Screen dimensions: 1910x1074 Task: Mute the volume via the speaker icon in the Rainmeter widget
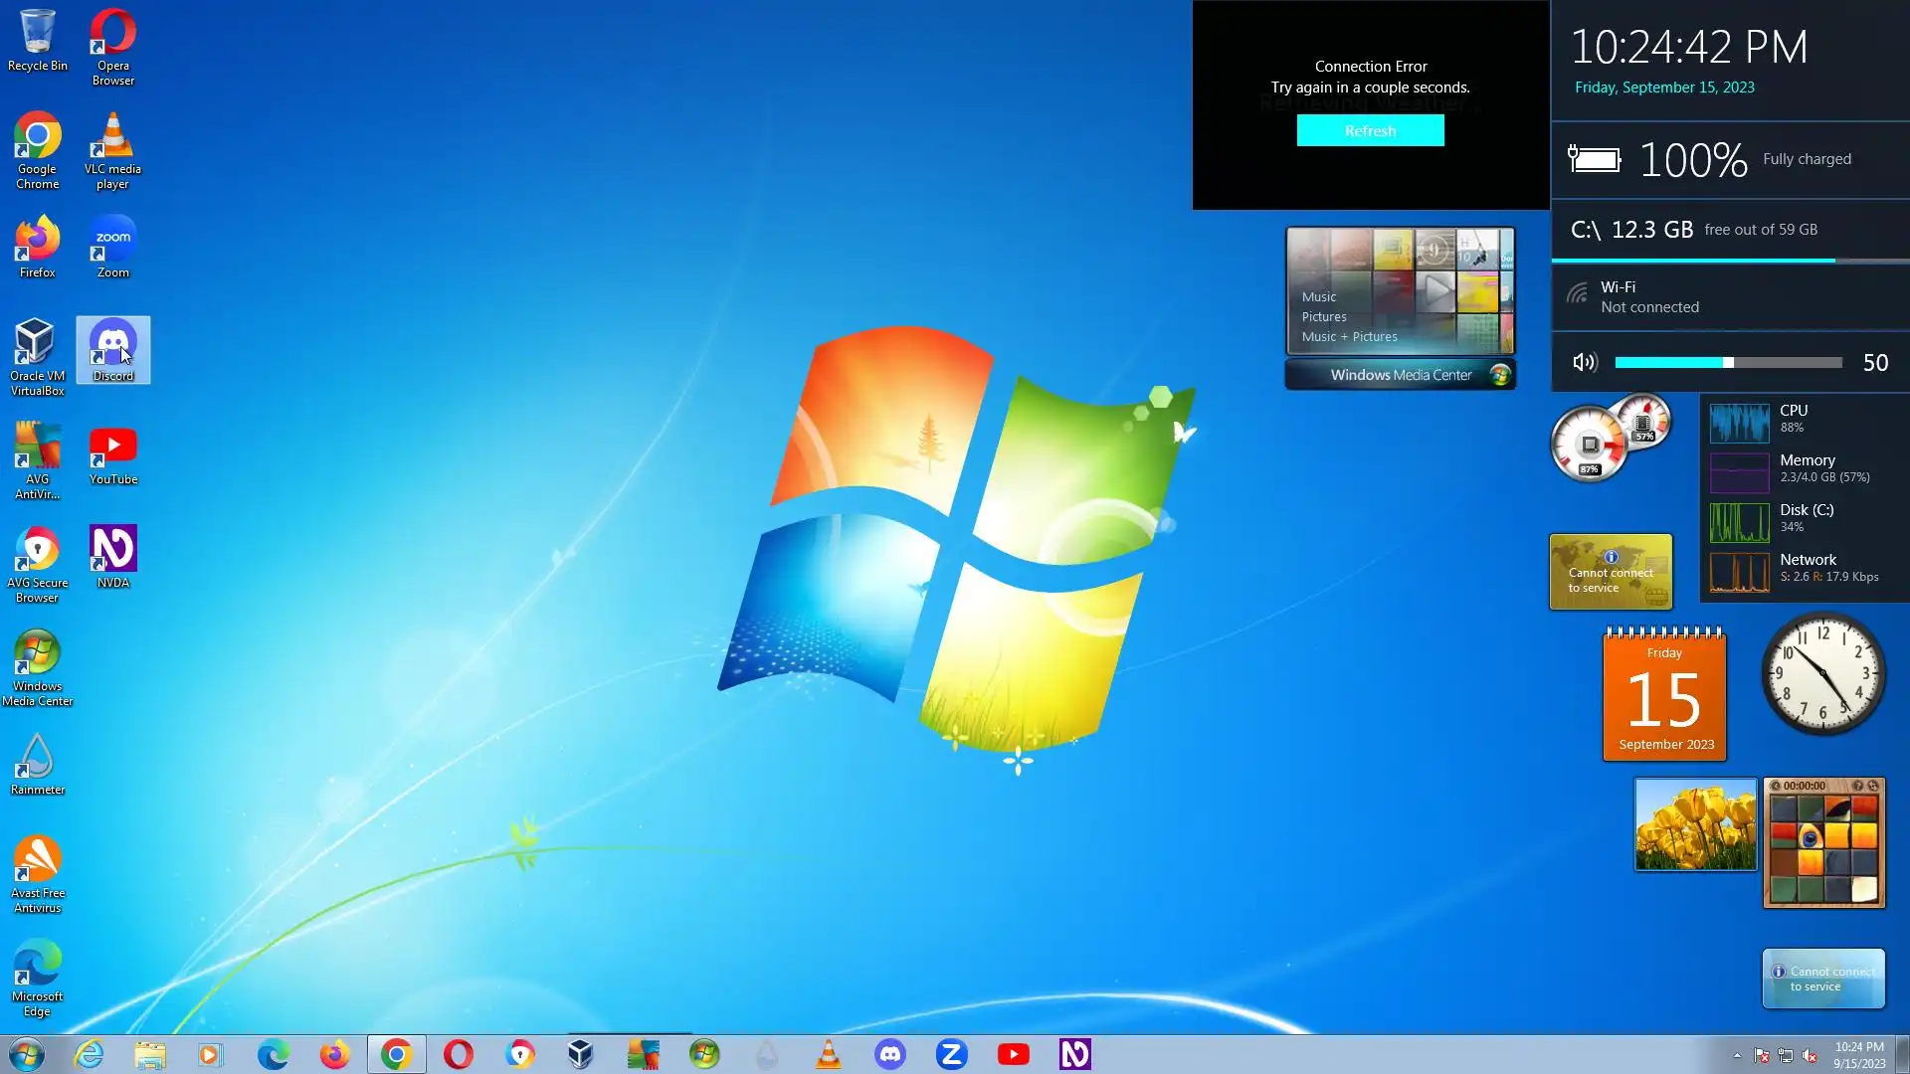click(1585, 363)
